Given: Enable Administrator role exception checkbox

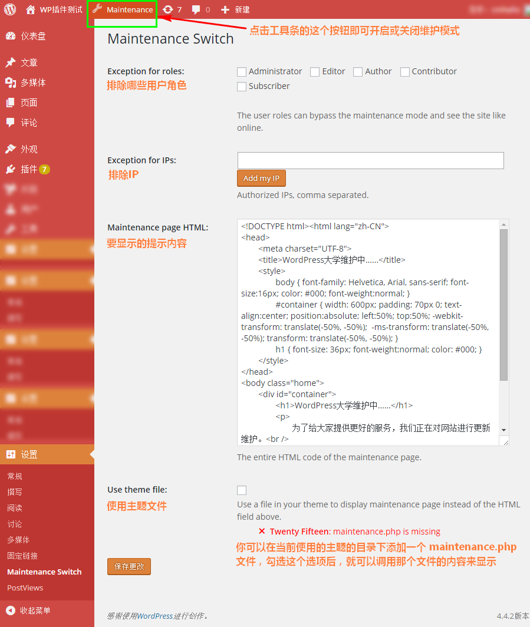Looking at the screenshot, I should tap(242, 72).
